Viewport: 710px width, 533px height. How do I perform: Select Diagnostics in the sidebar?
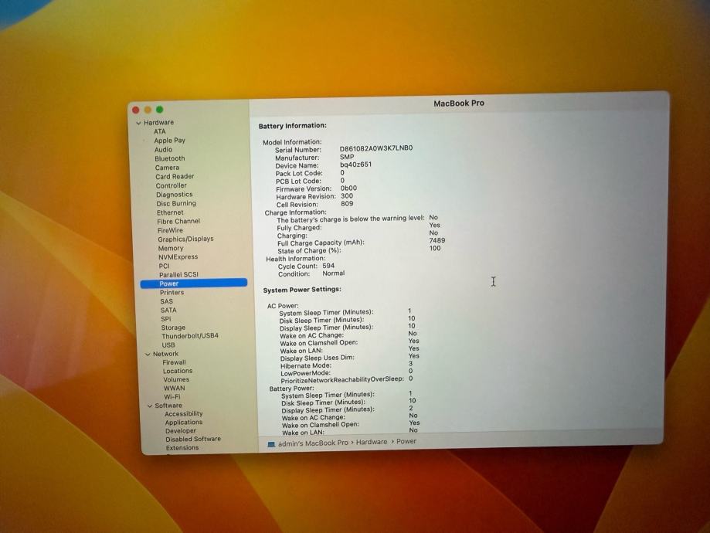click(x=175, y=195)
